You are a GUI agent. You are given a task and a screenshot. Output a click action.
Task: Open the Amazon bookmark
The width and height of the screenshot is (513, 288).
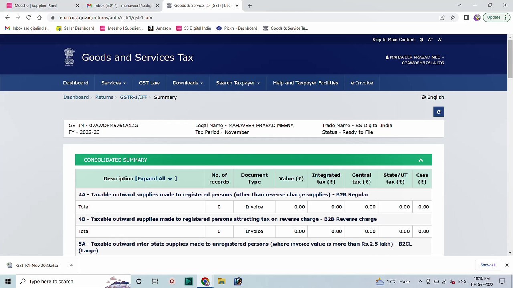[x=160, y=28]
